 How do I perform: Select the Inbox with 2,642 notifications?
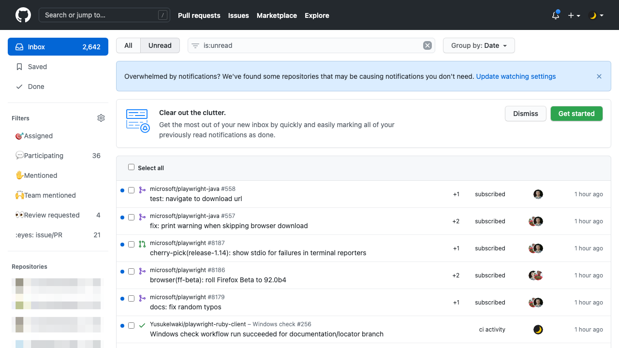point(58,47)
